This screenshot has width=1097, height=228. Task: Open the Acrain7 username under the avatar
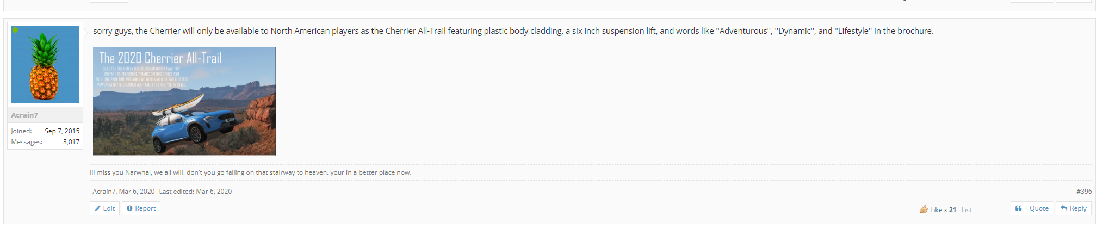point(24,115)
